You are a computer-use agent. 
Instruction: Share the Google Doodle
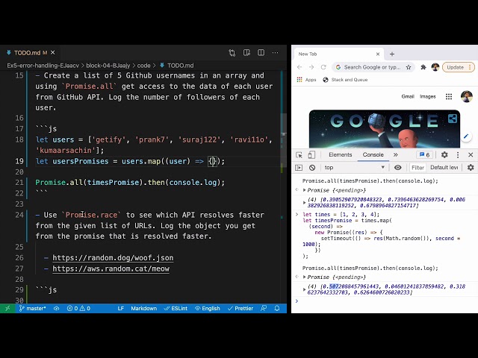[x=453, y=119]
